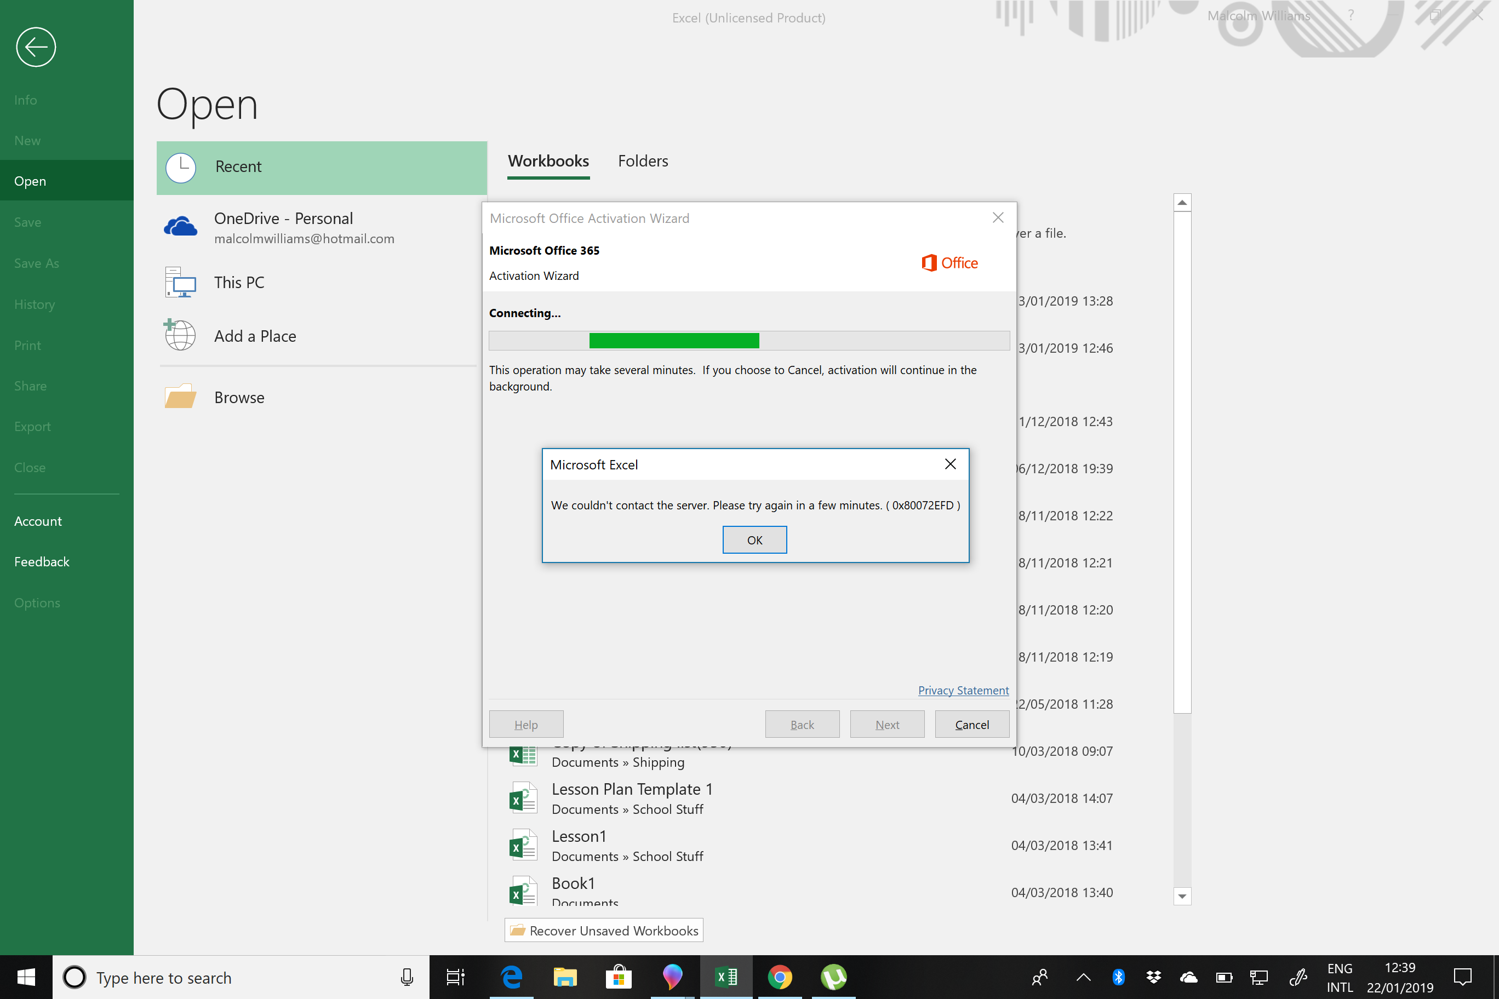
Task: Click the scroll down arrow of workbook list
Action: coord(1182,896)
